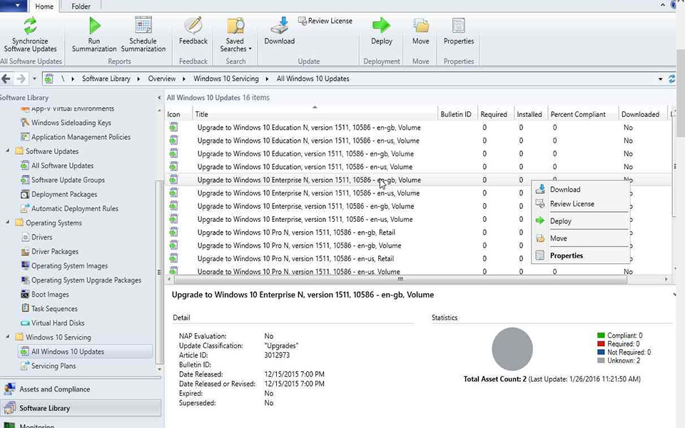685x428 pixels.
Task: Open Task Sequences node
Action: [x=49, y=309]
